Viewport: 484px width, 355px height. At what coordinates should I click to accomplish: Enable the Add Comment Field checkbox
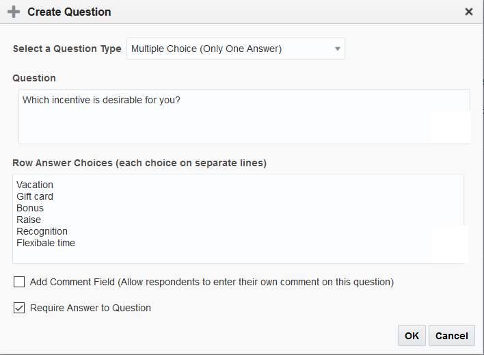[19, 282]
